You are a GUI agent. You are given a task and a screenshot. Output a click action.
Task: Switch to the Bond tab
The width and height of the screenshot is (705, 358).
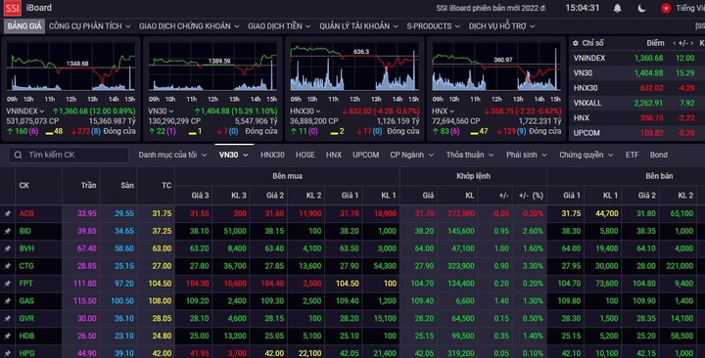pyautogui.click(x=659, y=155)
